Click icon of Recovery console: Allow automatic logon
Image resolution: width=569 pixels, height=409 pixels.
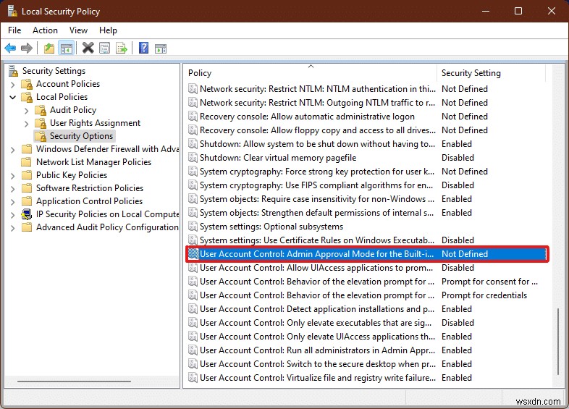pos(193,117)
